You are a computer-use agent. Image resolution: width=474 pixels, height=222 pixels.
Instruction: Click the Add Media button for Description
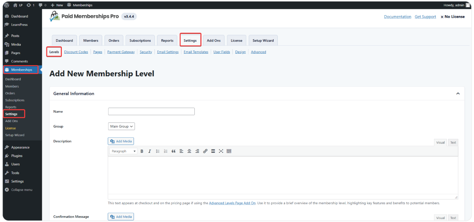coord(121,141)
